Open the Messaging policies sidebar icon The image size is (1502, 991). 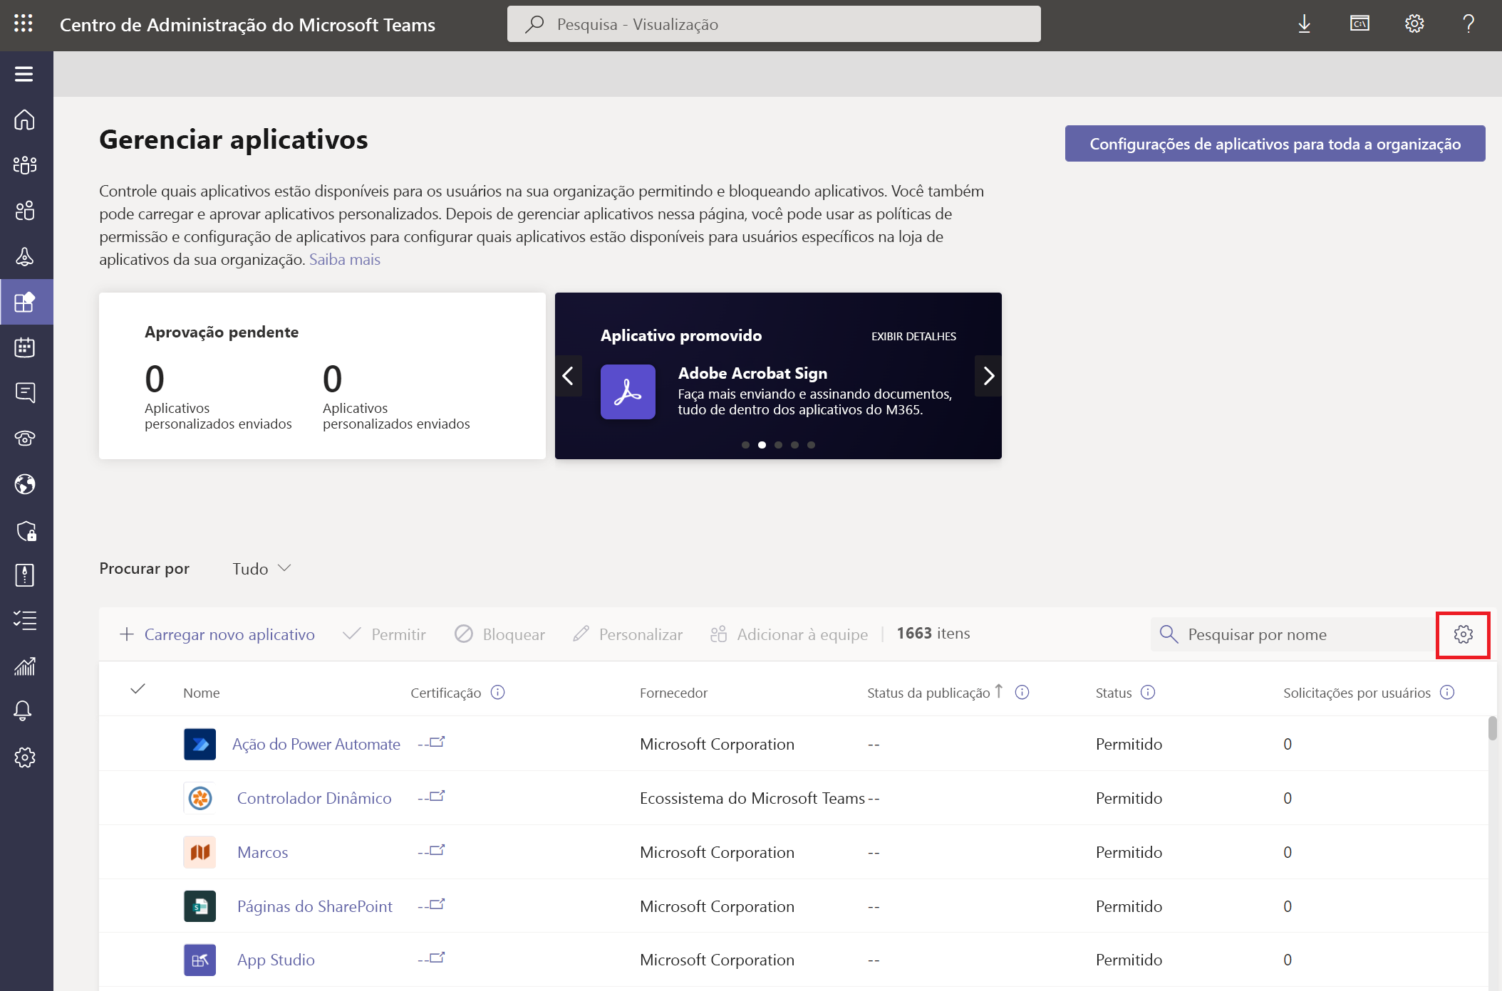point(25,393)
